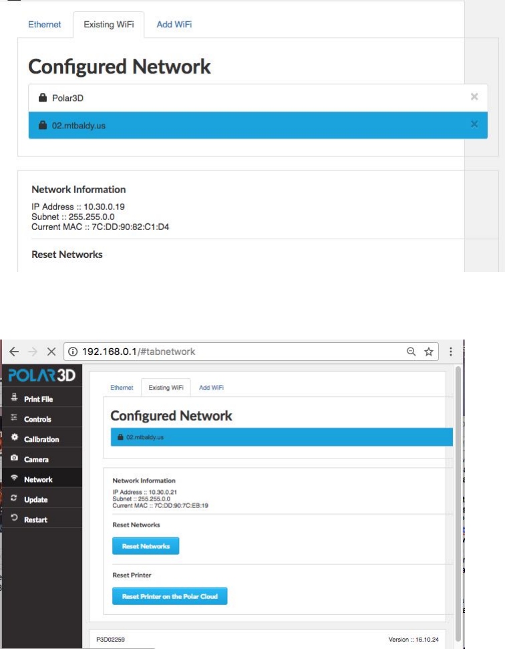The height and width of the screenshot is (649, 505).
Task: Go back with the browser back arrow
Action: pyautogui.click(x=14, y=352)
